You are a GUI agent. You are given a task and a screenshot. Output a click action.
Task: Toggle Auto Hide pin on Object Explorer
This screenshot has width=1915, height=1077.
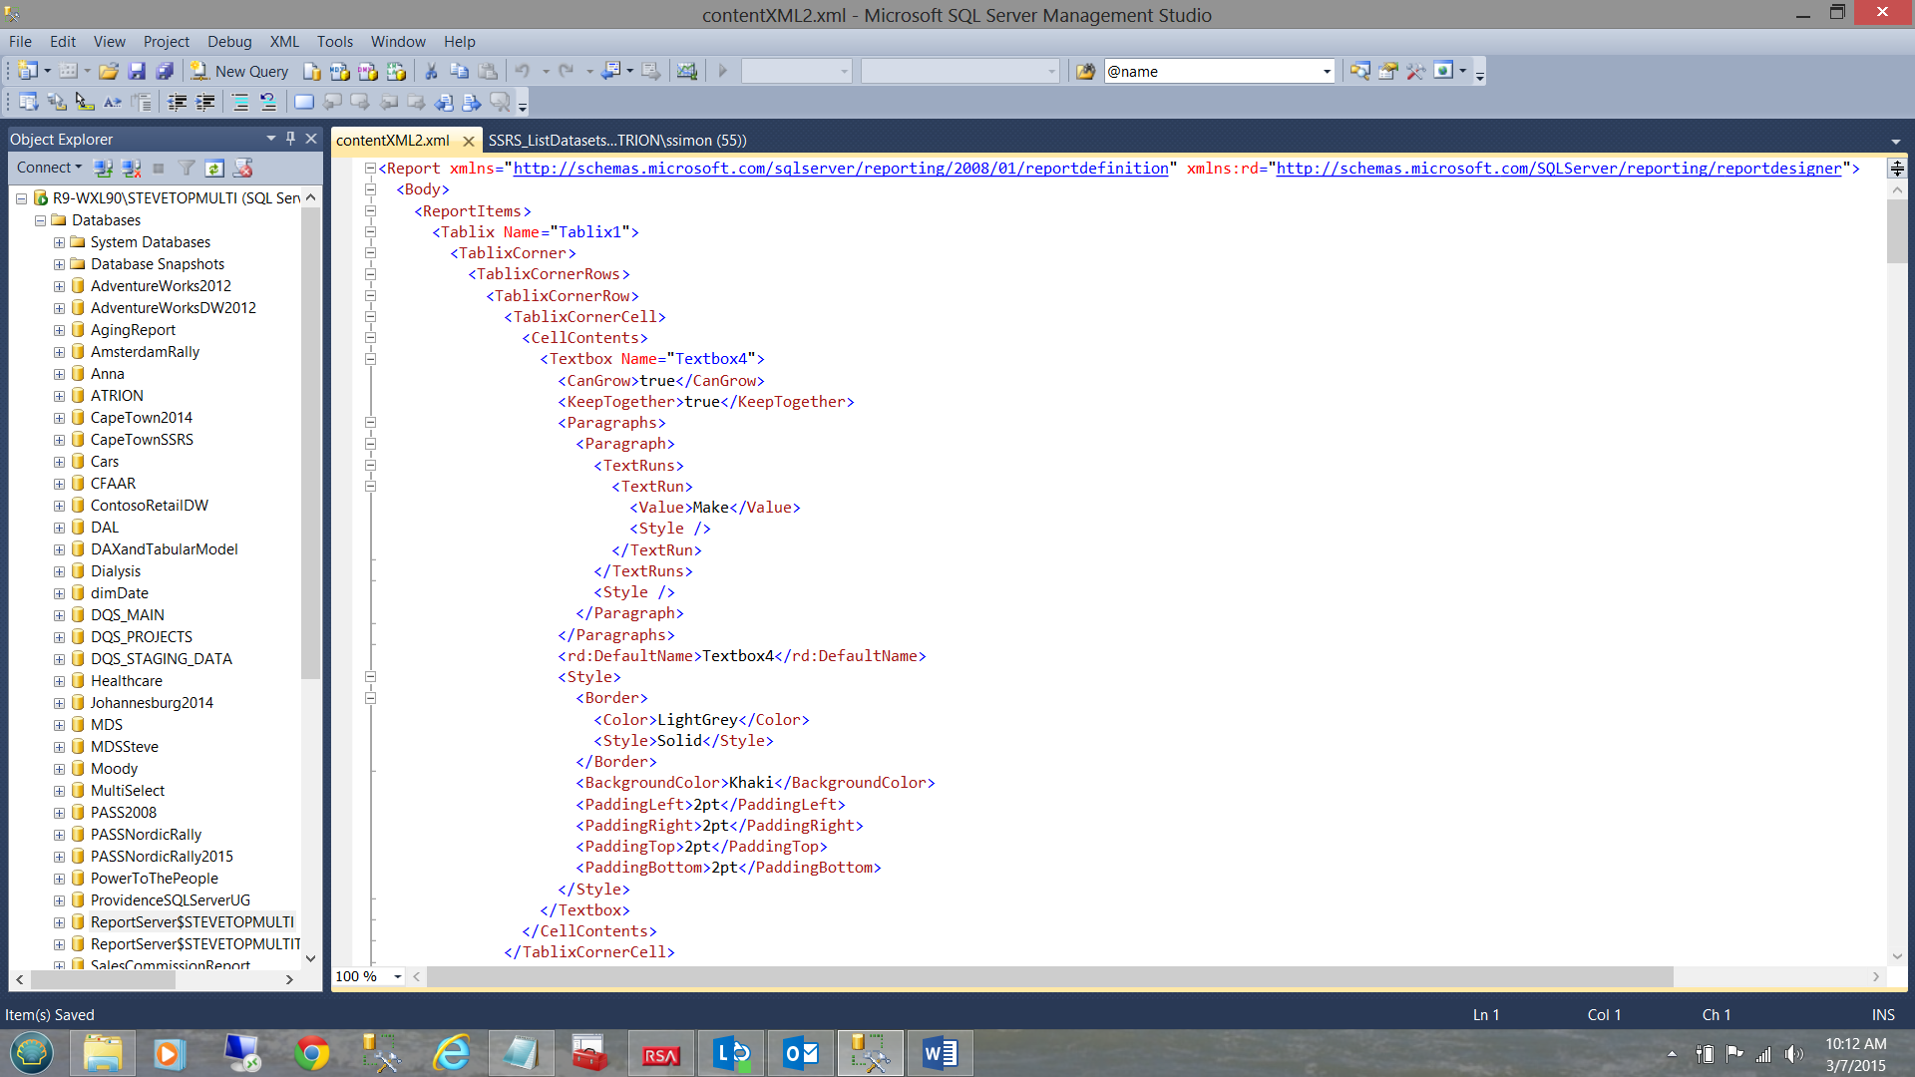click(290, 139)
